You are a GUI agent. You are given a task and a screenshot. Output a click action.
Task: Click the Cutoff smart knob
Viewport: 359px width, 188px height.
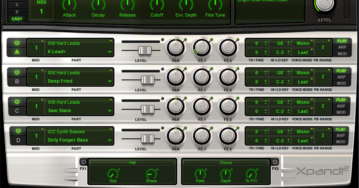point(157,5)
